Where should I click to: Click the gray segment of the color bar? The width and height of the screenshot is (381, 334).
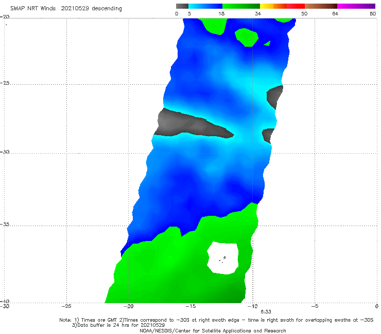[182, 6]
